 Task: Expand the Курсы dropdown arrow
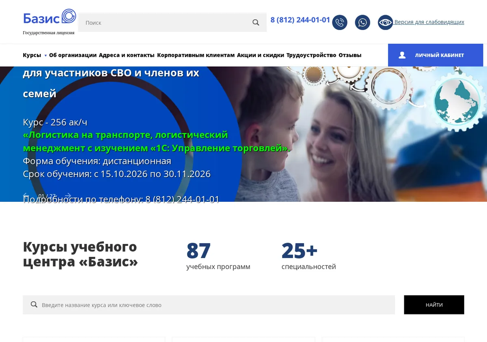[x=45, y=56]
